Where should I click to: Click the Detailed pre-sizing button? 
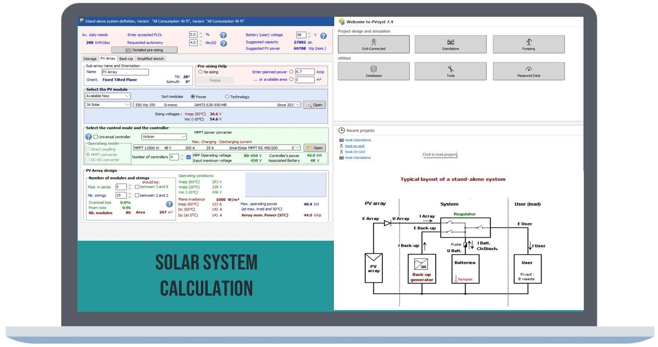coord(144,50)
